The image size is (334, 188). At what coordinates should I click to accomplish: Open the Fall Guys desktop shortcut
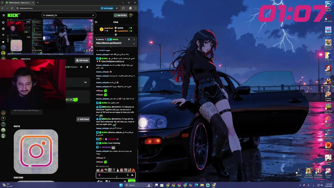coord(328,30)
